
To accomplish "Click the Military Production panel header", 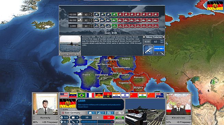I will pyautogui.click(x=154, y=37).
